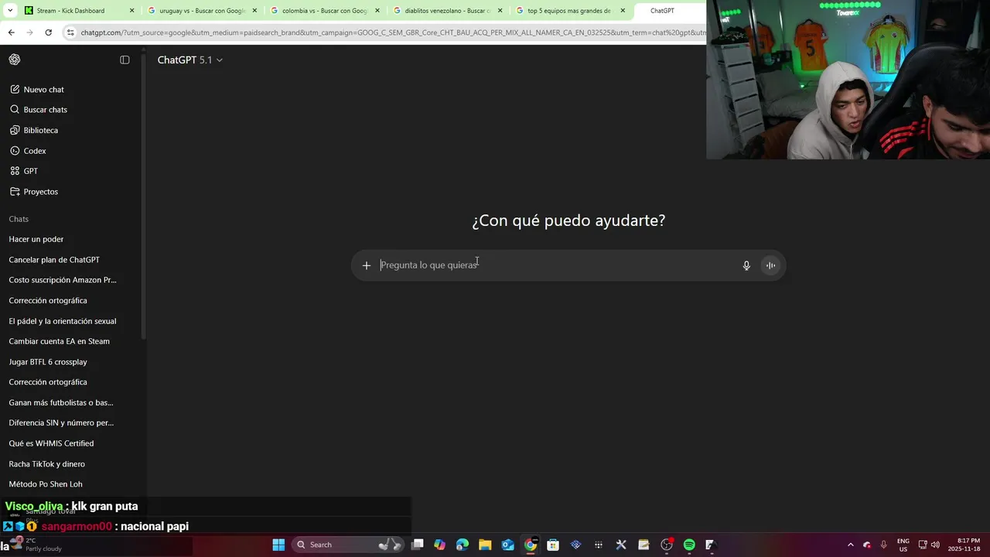
Task: Close the colombia vs search tab
Action: point(377,11)
